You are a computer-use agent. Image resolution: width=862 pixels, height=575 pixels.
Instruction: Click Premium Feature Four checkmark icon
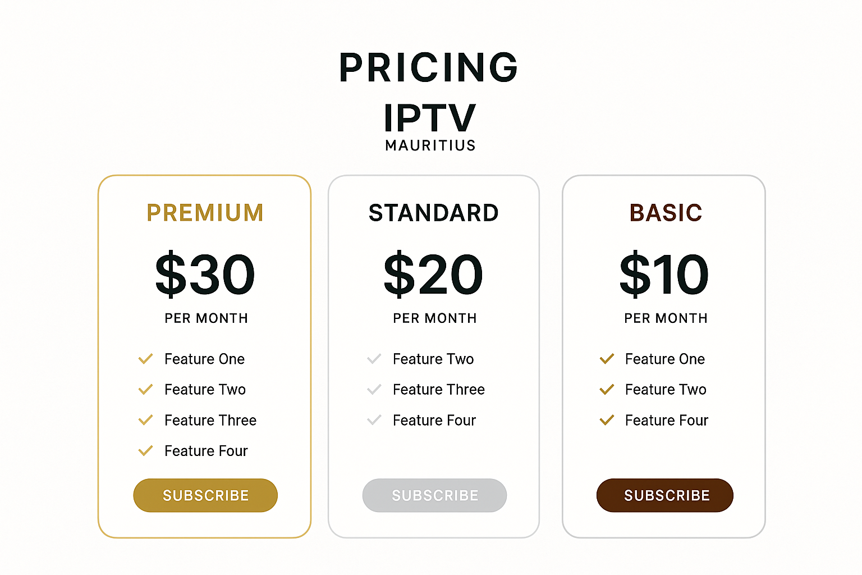point(145,450)
